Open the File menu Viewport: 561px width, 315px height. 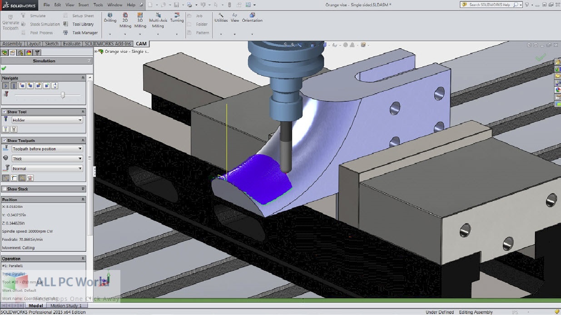click(x=47, y=5)
